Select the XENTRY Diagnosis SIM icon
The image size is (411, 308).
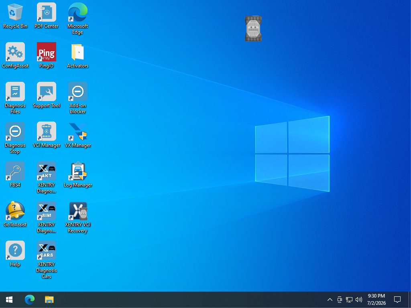[x=47, y=211]
